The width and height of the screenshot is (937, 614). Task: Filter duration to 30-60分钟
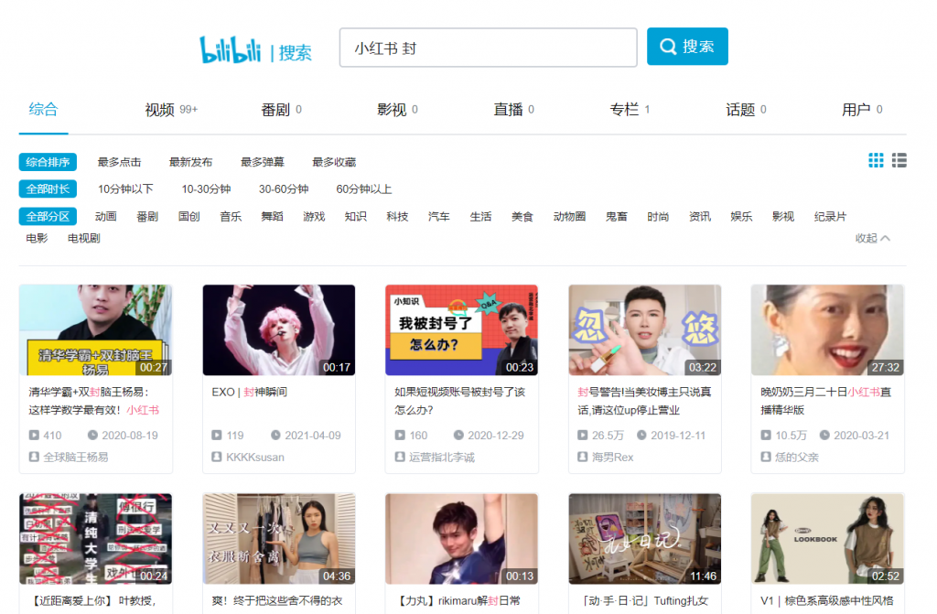coord(284,189)
